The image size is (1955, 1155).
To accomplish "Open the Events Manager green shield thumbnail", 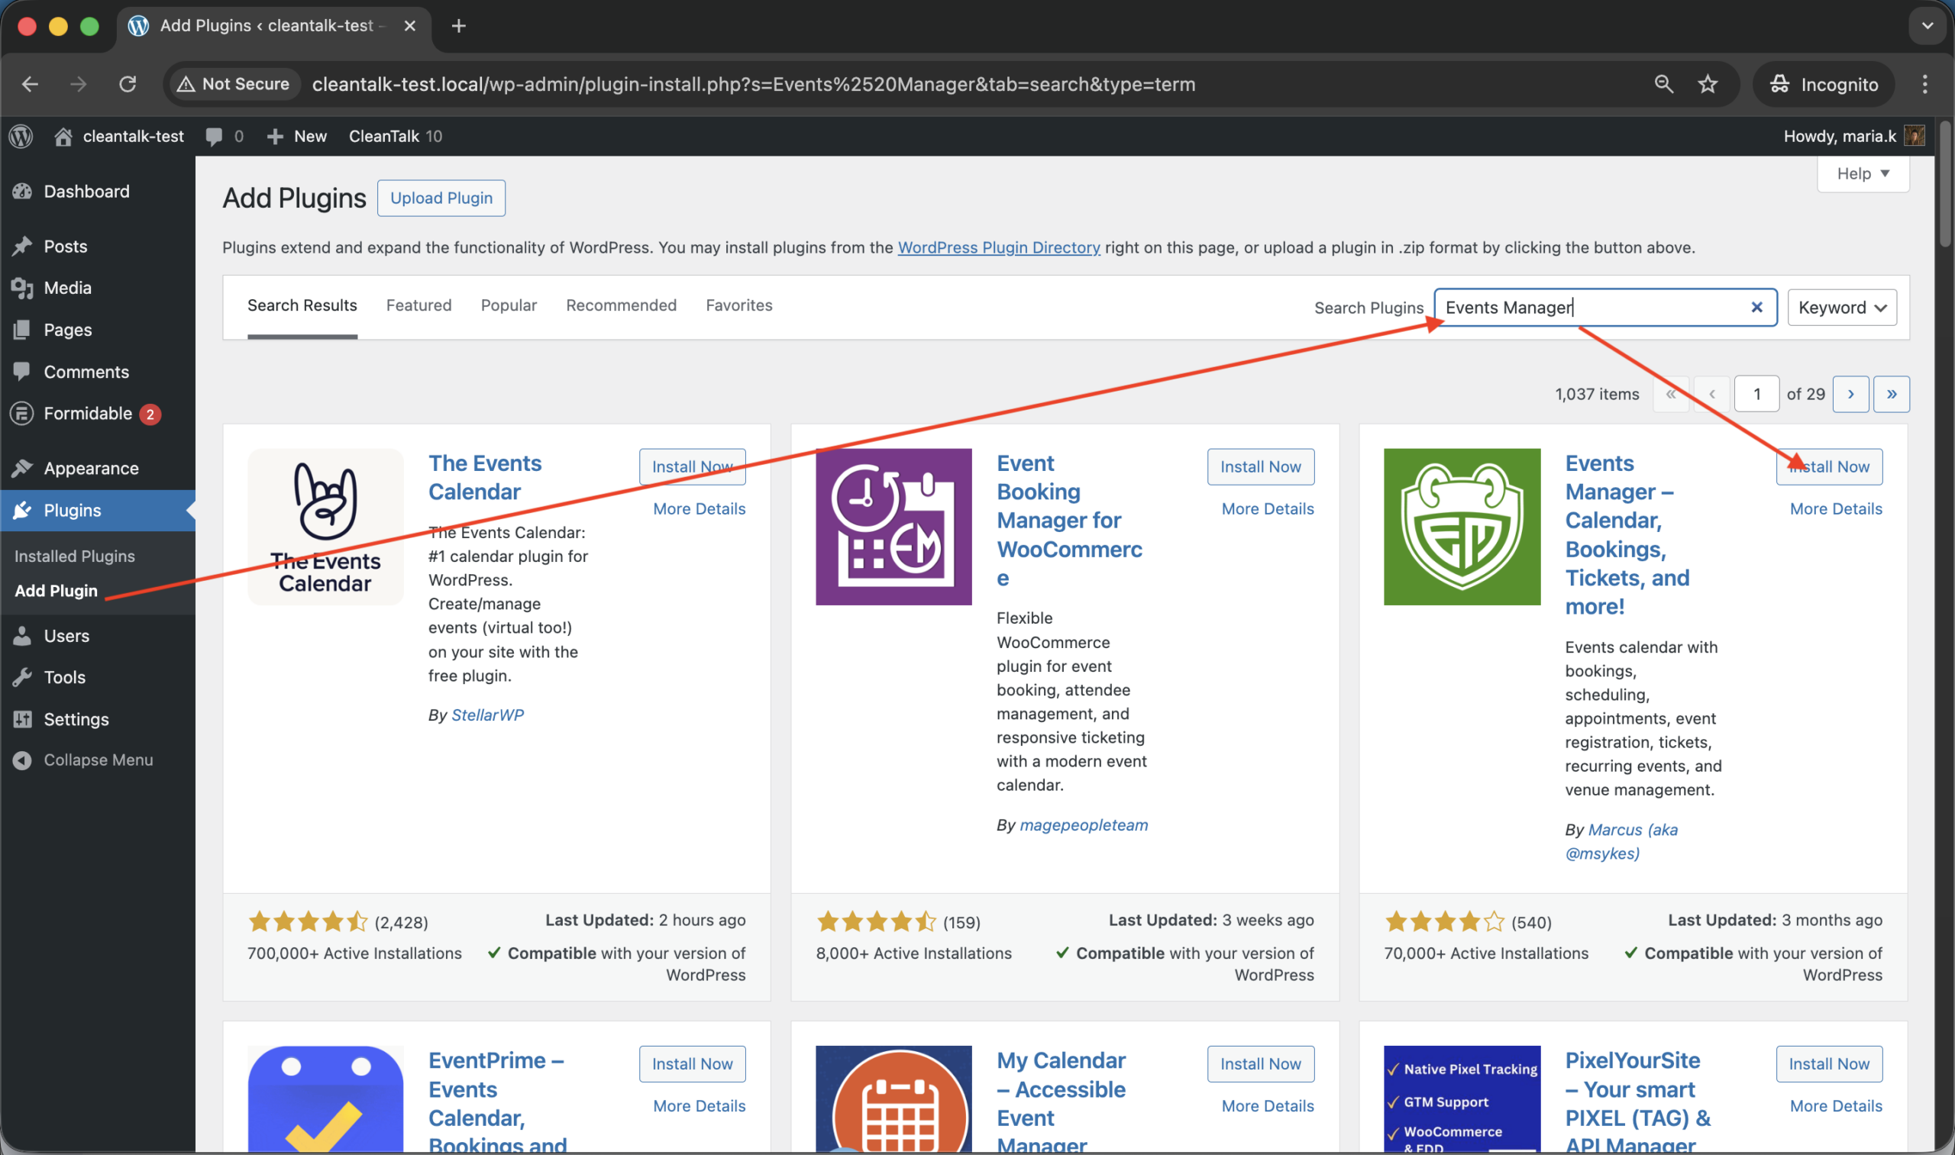I will tap(1462, 527).
